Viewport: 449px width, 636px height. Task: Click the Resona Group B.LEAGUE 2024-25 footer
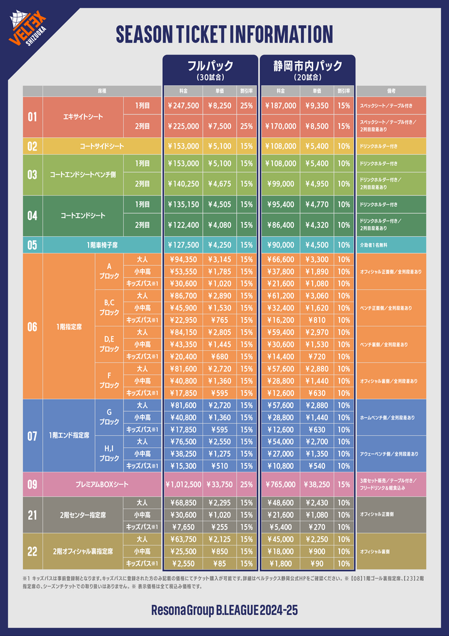[224, 610]
